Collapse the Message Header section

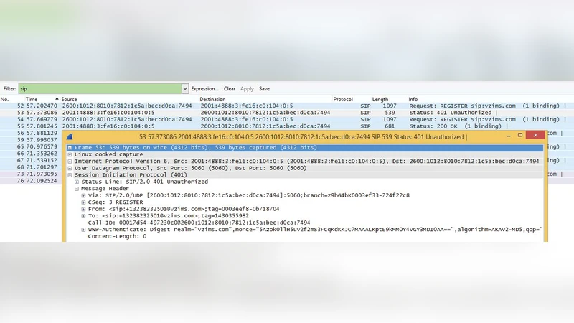(x=77, y=189)
